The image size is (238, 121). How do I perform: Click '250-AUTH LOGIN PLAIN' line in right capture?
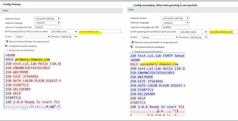pyautogui.click(x=158, y=86)
